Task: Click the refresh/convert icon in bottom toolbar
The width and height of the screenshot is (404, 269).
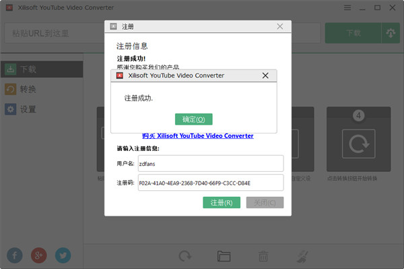Action: tap(185, 256)
